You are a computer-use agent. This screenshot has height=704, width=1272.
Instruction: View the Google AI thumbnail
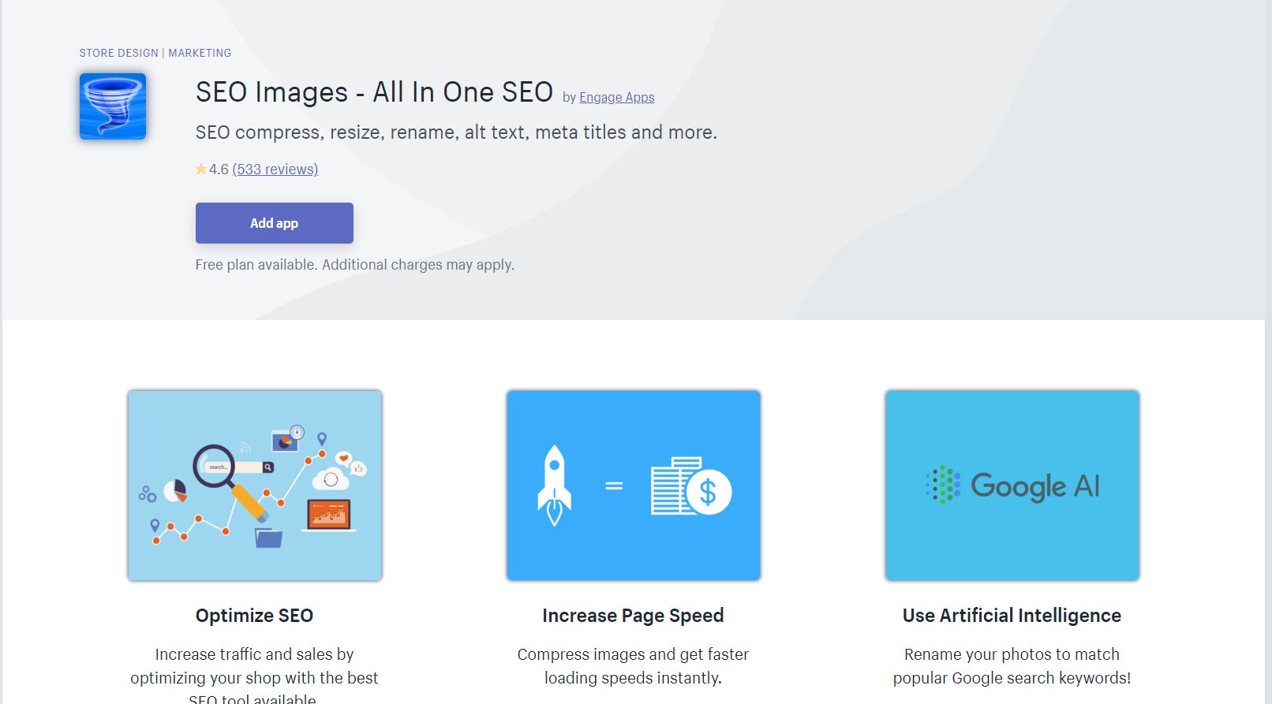1012,486
